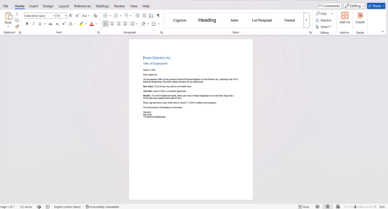Toggle underline formatting
This screenshot has height=209, width=388.
point(40,24)
